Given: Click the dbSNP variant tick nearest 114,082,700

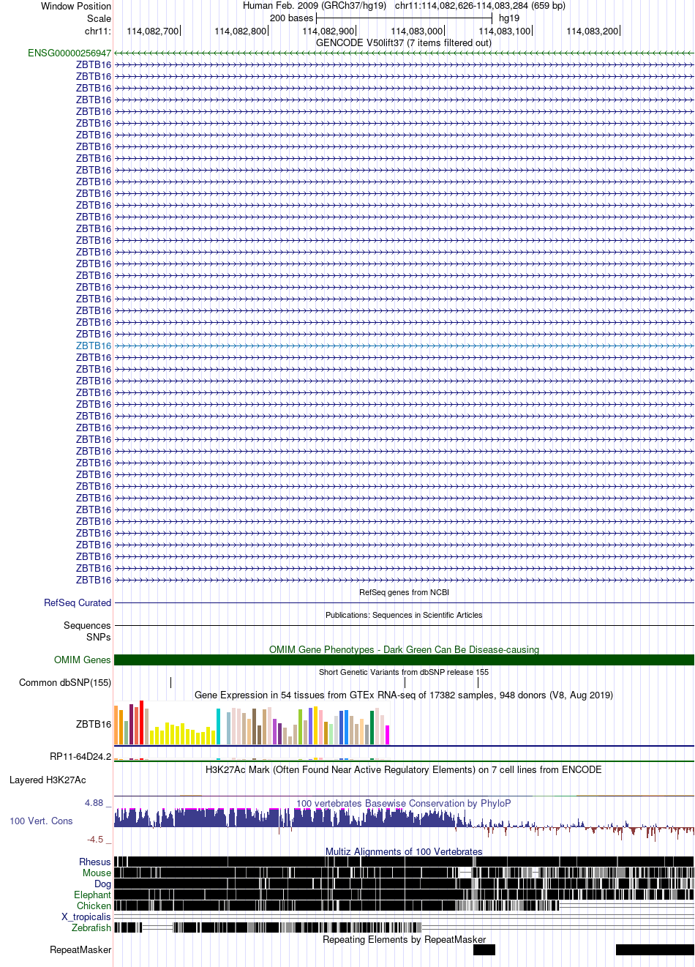Looking at the screenshot, I should point(170,682).
